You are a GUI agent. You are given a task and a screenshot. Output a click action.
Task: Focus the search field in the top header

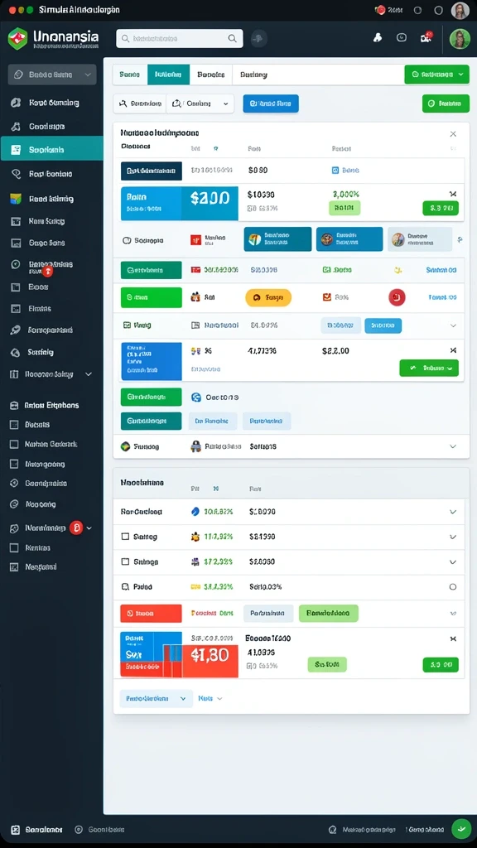point(179,38)
